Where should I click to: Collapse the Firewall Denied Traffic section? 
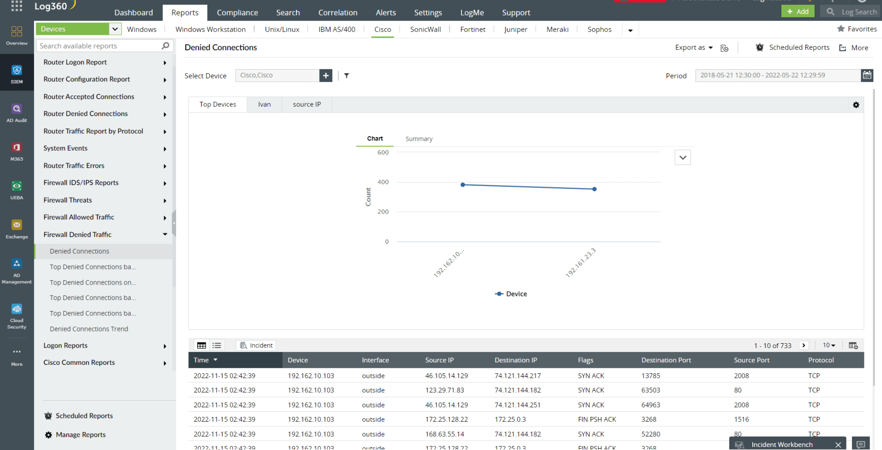click(165, 234)
